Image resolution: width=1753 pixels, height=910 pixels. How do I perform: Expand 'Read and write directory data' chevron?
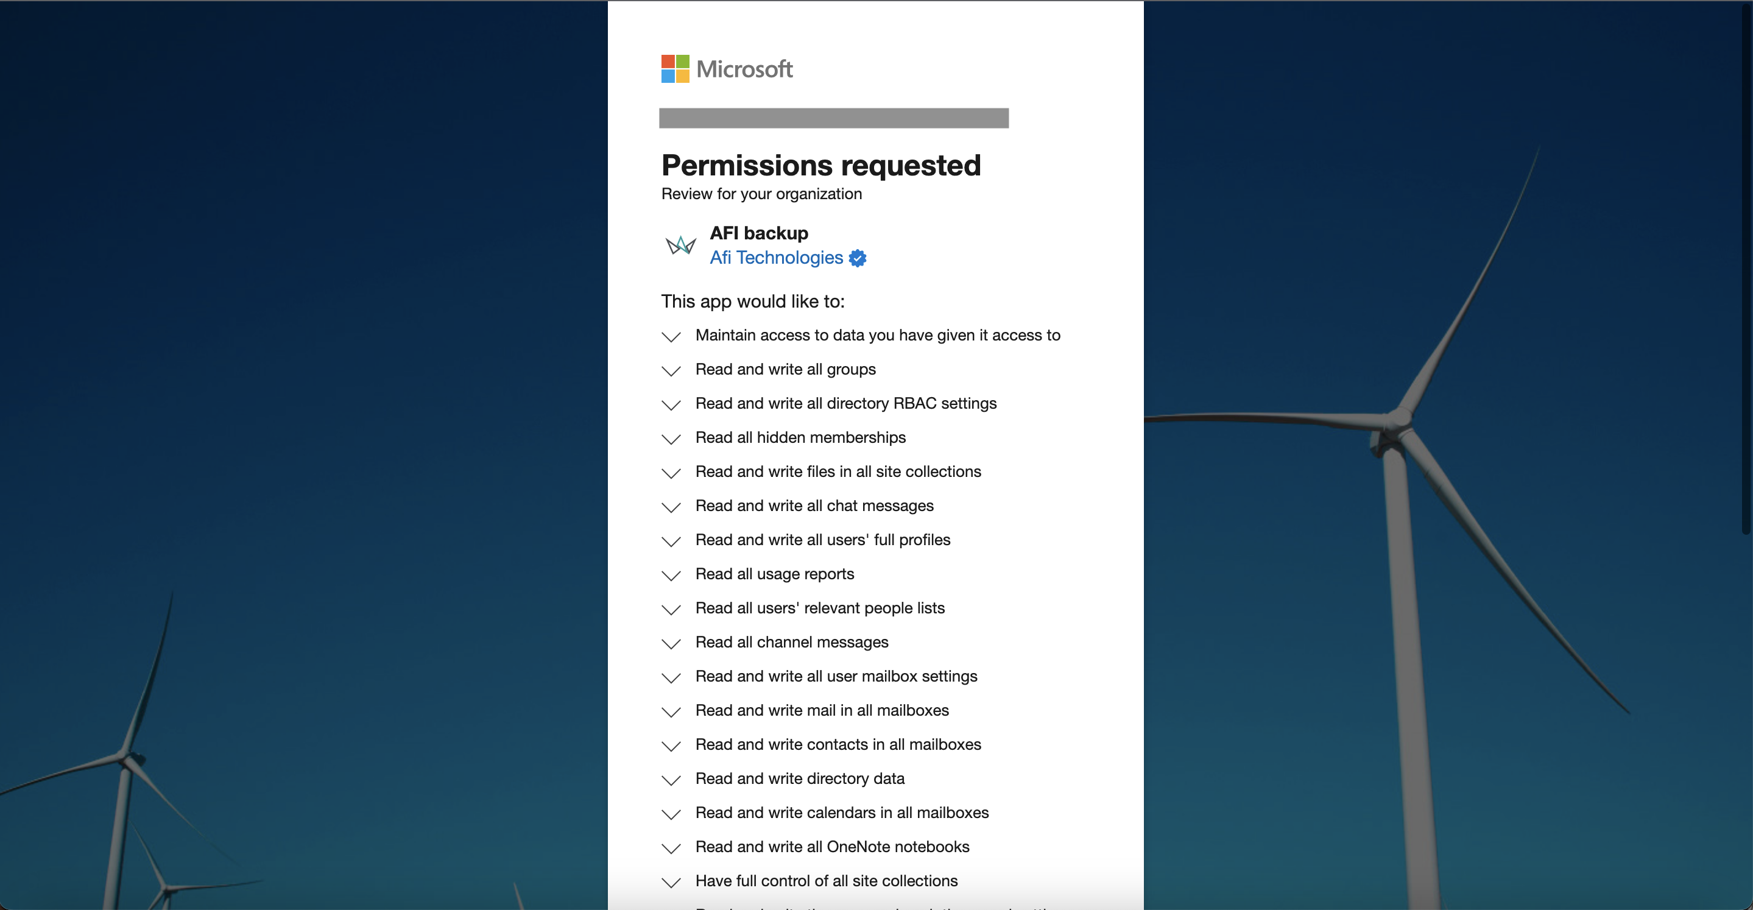coord(671,780)
